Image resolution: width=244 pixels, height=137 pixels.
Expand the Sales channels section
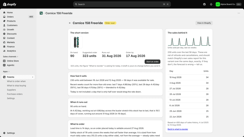point(10,56)
